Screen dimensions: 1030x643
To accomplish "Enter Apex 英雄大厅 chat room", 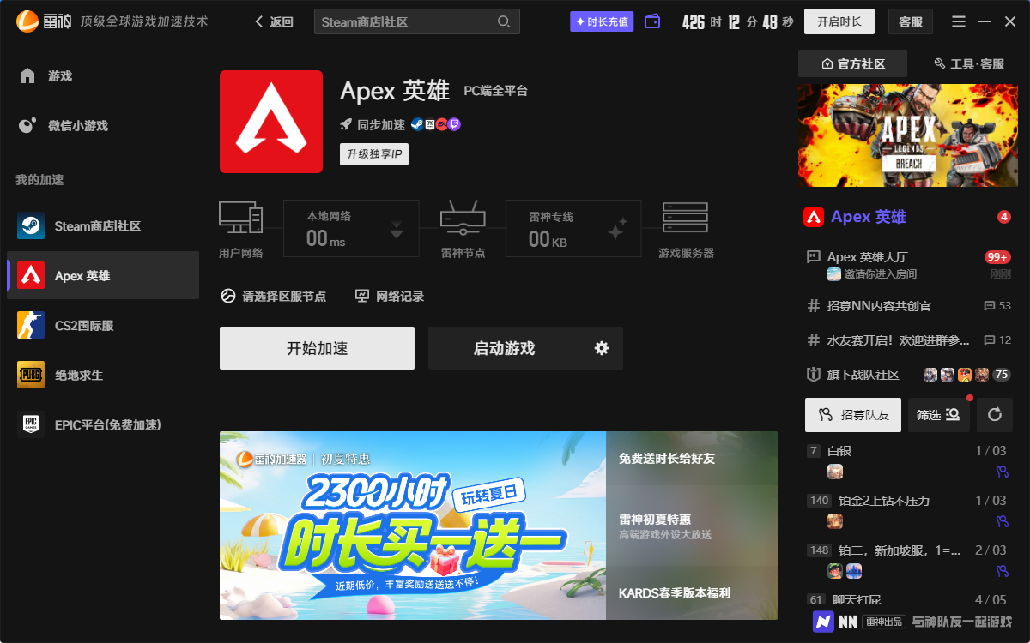I will (908, 264).
